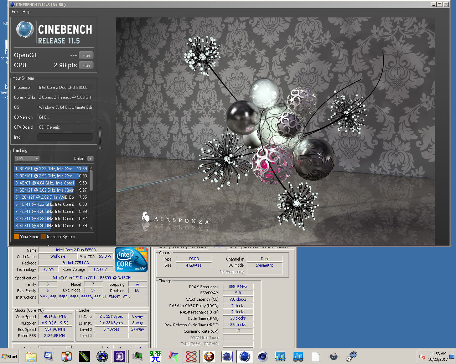Select ranking row 2 8C/16T @ 2.92 GHz
Viewport: 456px width, 364px height.
[51, 176]
